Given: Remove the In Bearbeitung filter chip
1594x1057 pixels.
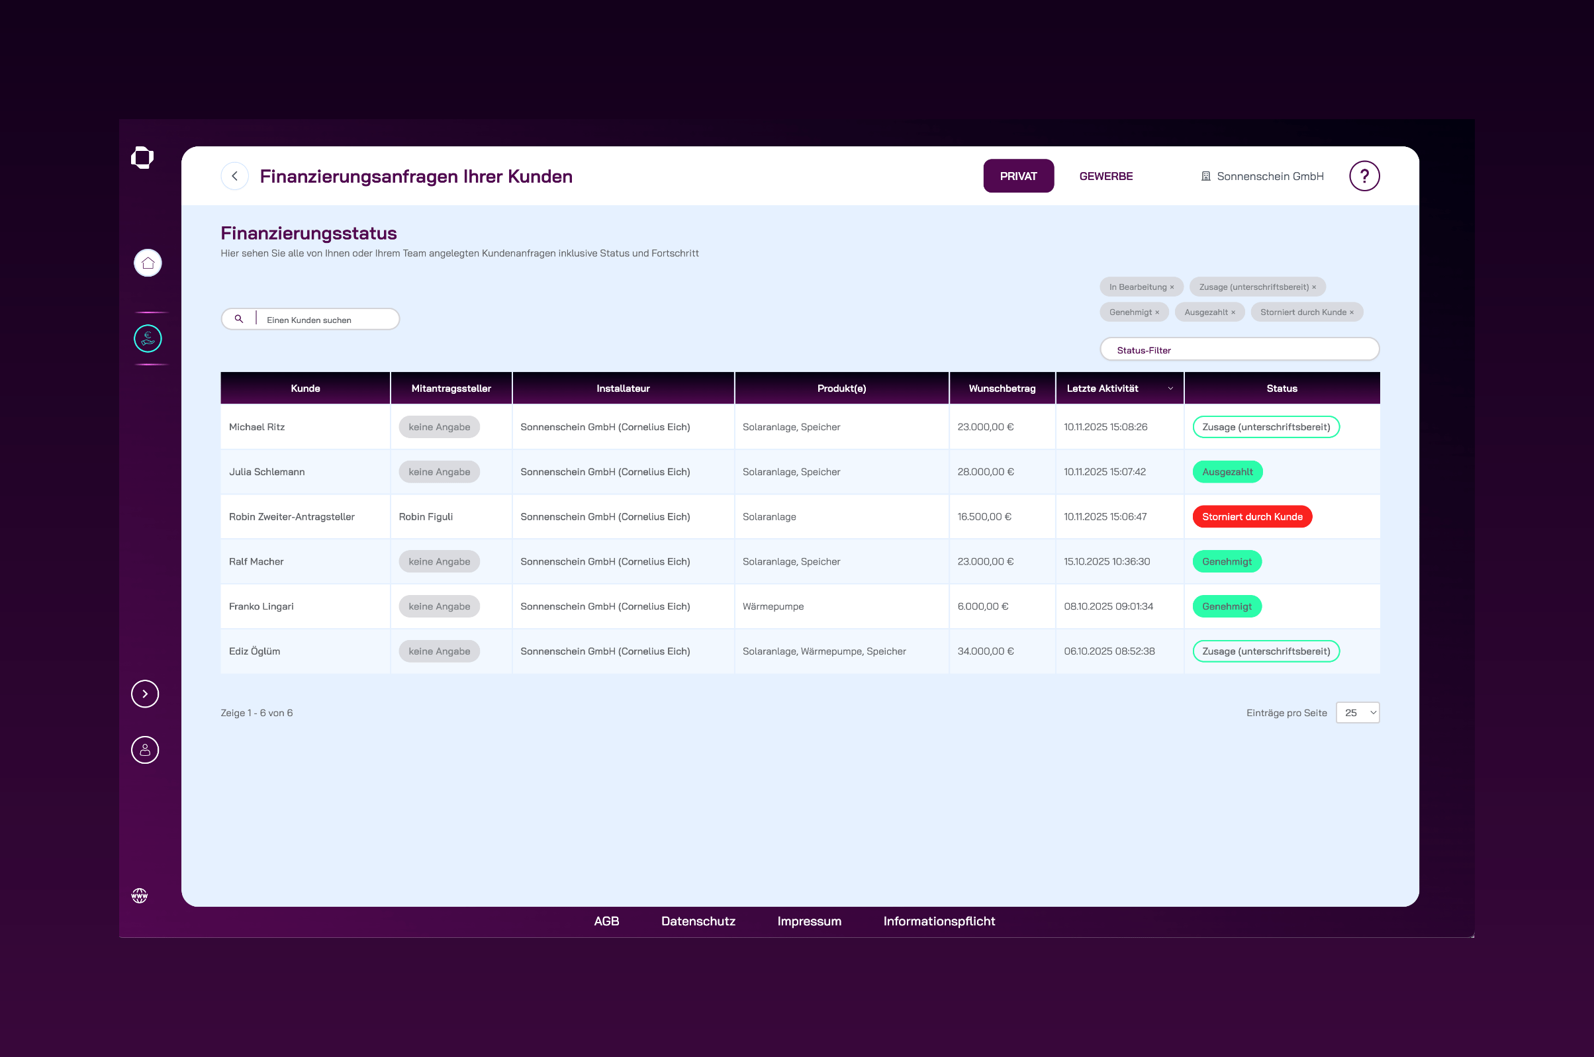Looking at the screenshot, I should pyautogui.click(x=1172, y=287).
